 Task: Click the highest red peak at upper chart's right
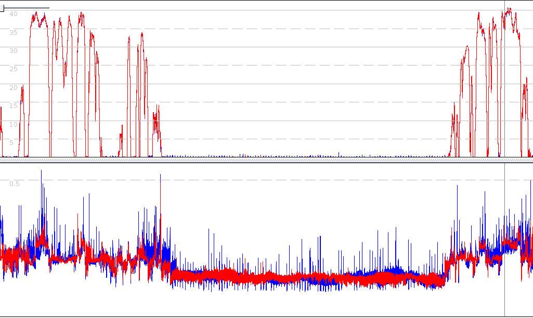tap(510, 9)
